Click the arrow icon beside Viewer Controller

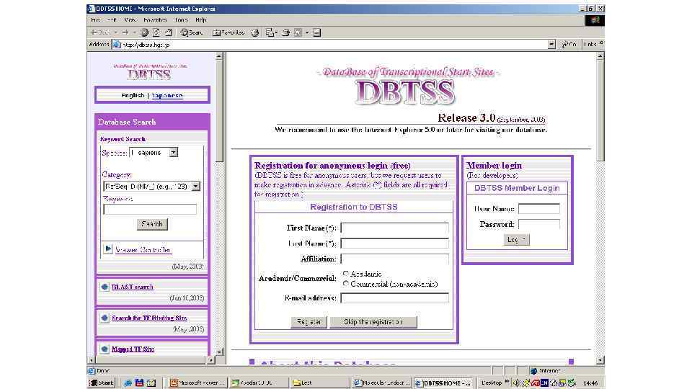click(108, 249)
